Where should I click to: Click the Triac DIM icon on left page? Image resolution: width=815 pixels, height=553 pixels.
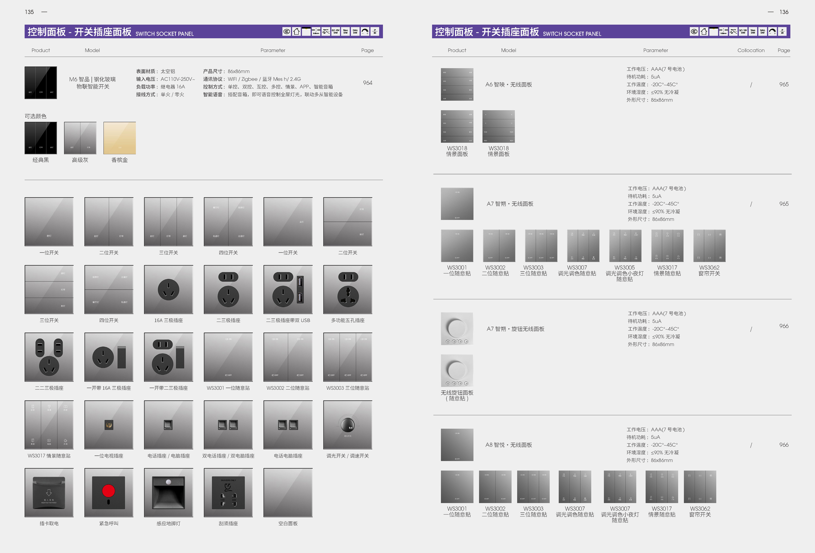click(x=346, y=32)
